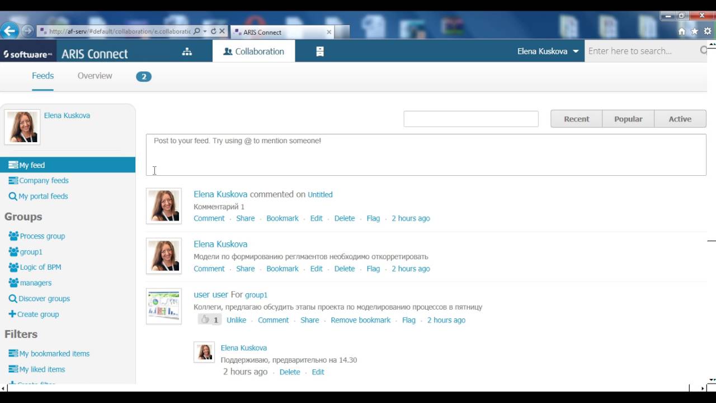Flag the Модели по формированию post
Screen dimensions: 716x403
tap(373, 269)
